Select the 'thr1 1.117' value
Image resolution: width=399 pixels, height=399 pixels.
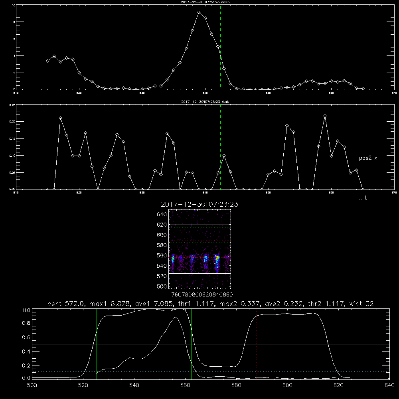(197, 304)
